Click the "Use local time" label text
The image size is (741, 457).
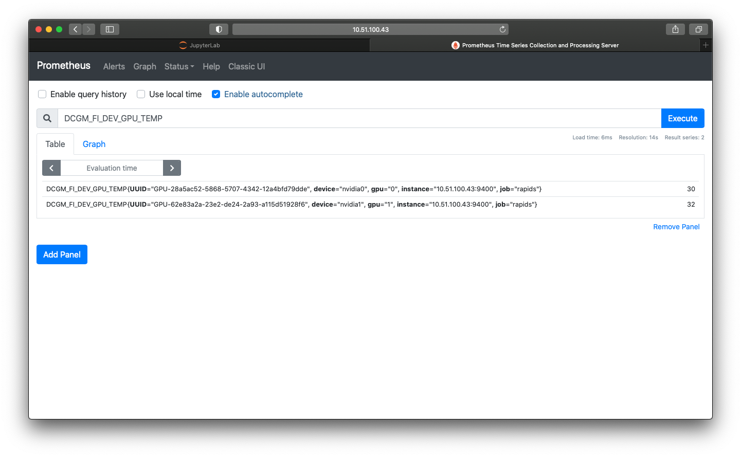tap(175, 94)
